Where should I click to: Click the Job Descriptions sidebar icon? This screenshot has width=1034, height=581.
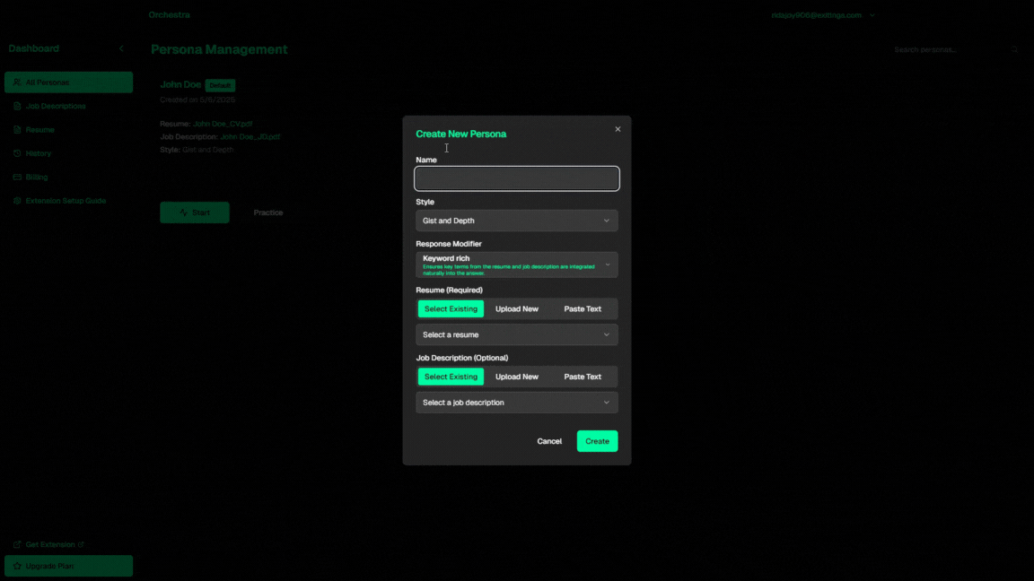tap(17, 106)
